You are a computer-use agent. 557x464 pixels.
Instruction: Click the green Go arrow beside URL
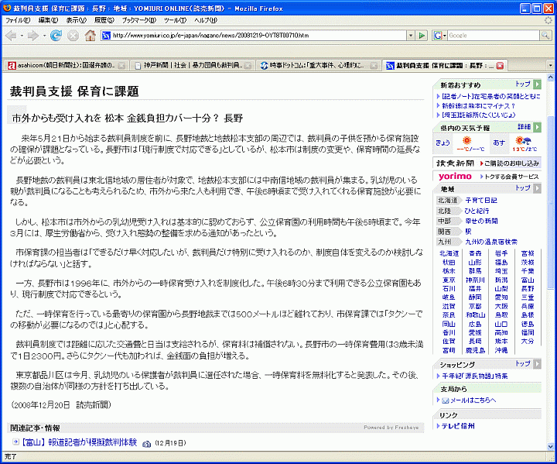[x=422, y=36]
